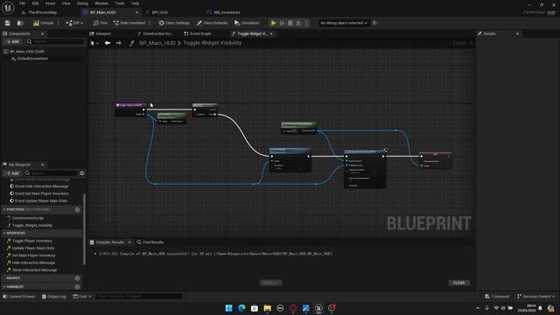Open the Compile options menu dots

point(59,23)
